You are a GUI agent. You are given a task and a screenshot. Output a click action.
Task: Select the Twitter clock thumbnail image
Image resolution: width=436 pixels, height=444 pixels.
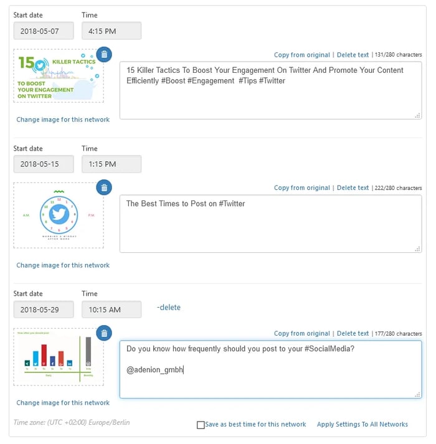point(59,215)
